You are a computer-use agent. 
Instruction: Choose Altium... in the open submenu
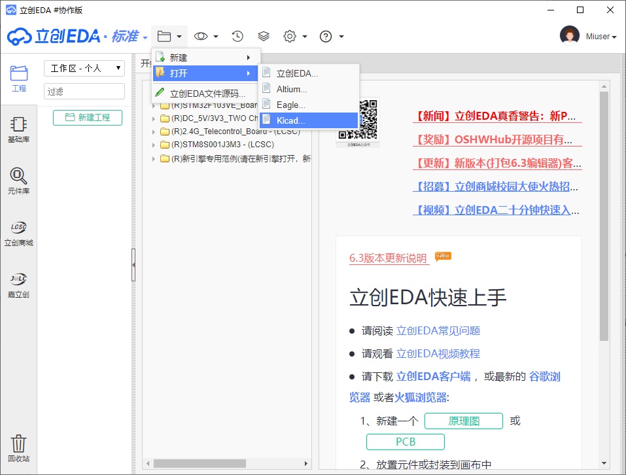tap(309, 89)
